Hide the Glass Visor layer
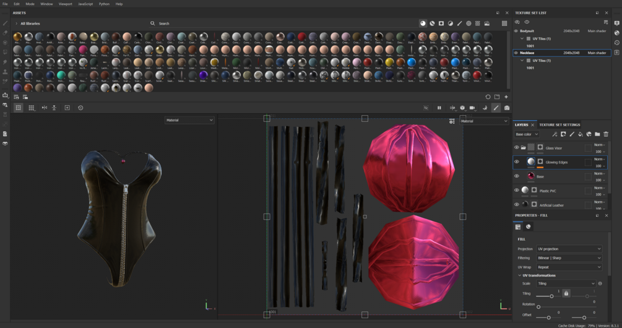 coord(517,147)
